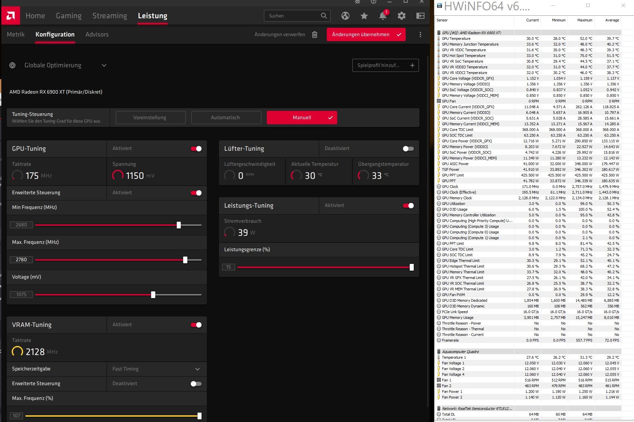Open the Streaming tab
The width and height of the screenshot is (634, 422).
(x=110, y=16)
